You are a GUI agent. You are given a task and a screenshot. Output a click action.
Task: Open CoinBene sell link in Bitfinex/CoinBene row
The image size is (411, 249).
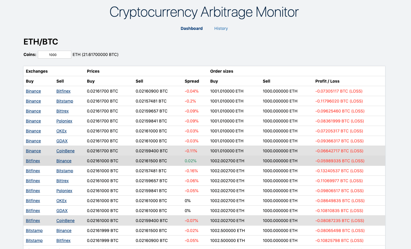pyautogui.click(x=65, y=221)
